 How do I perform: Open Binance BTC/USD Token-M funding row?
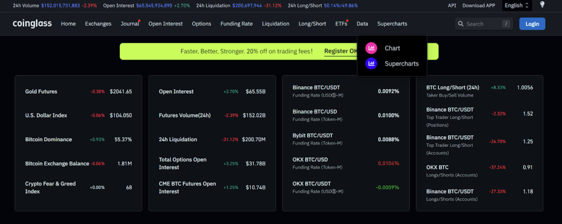coord(346,115)
